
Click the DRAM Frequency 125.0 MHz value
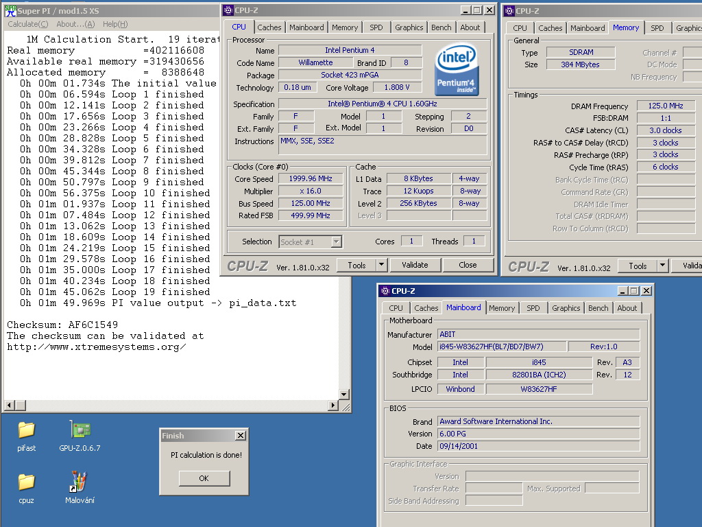666,106
